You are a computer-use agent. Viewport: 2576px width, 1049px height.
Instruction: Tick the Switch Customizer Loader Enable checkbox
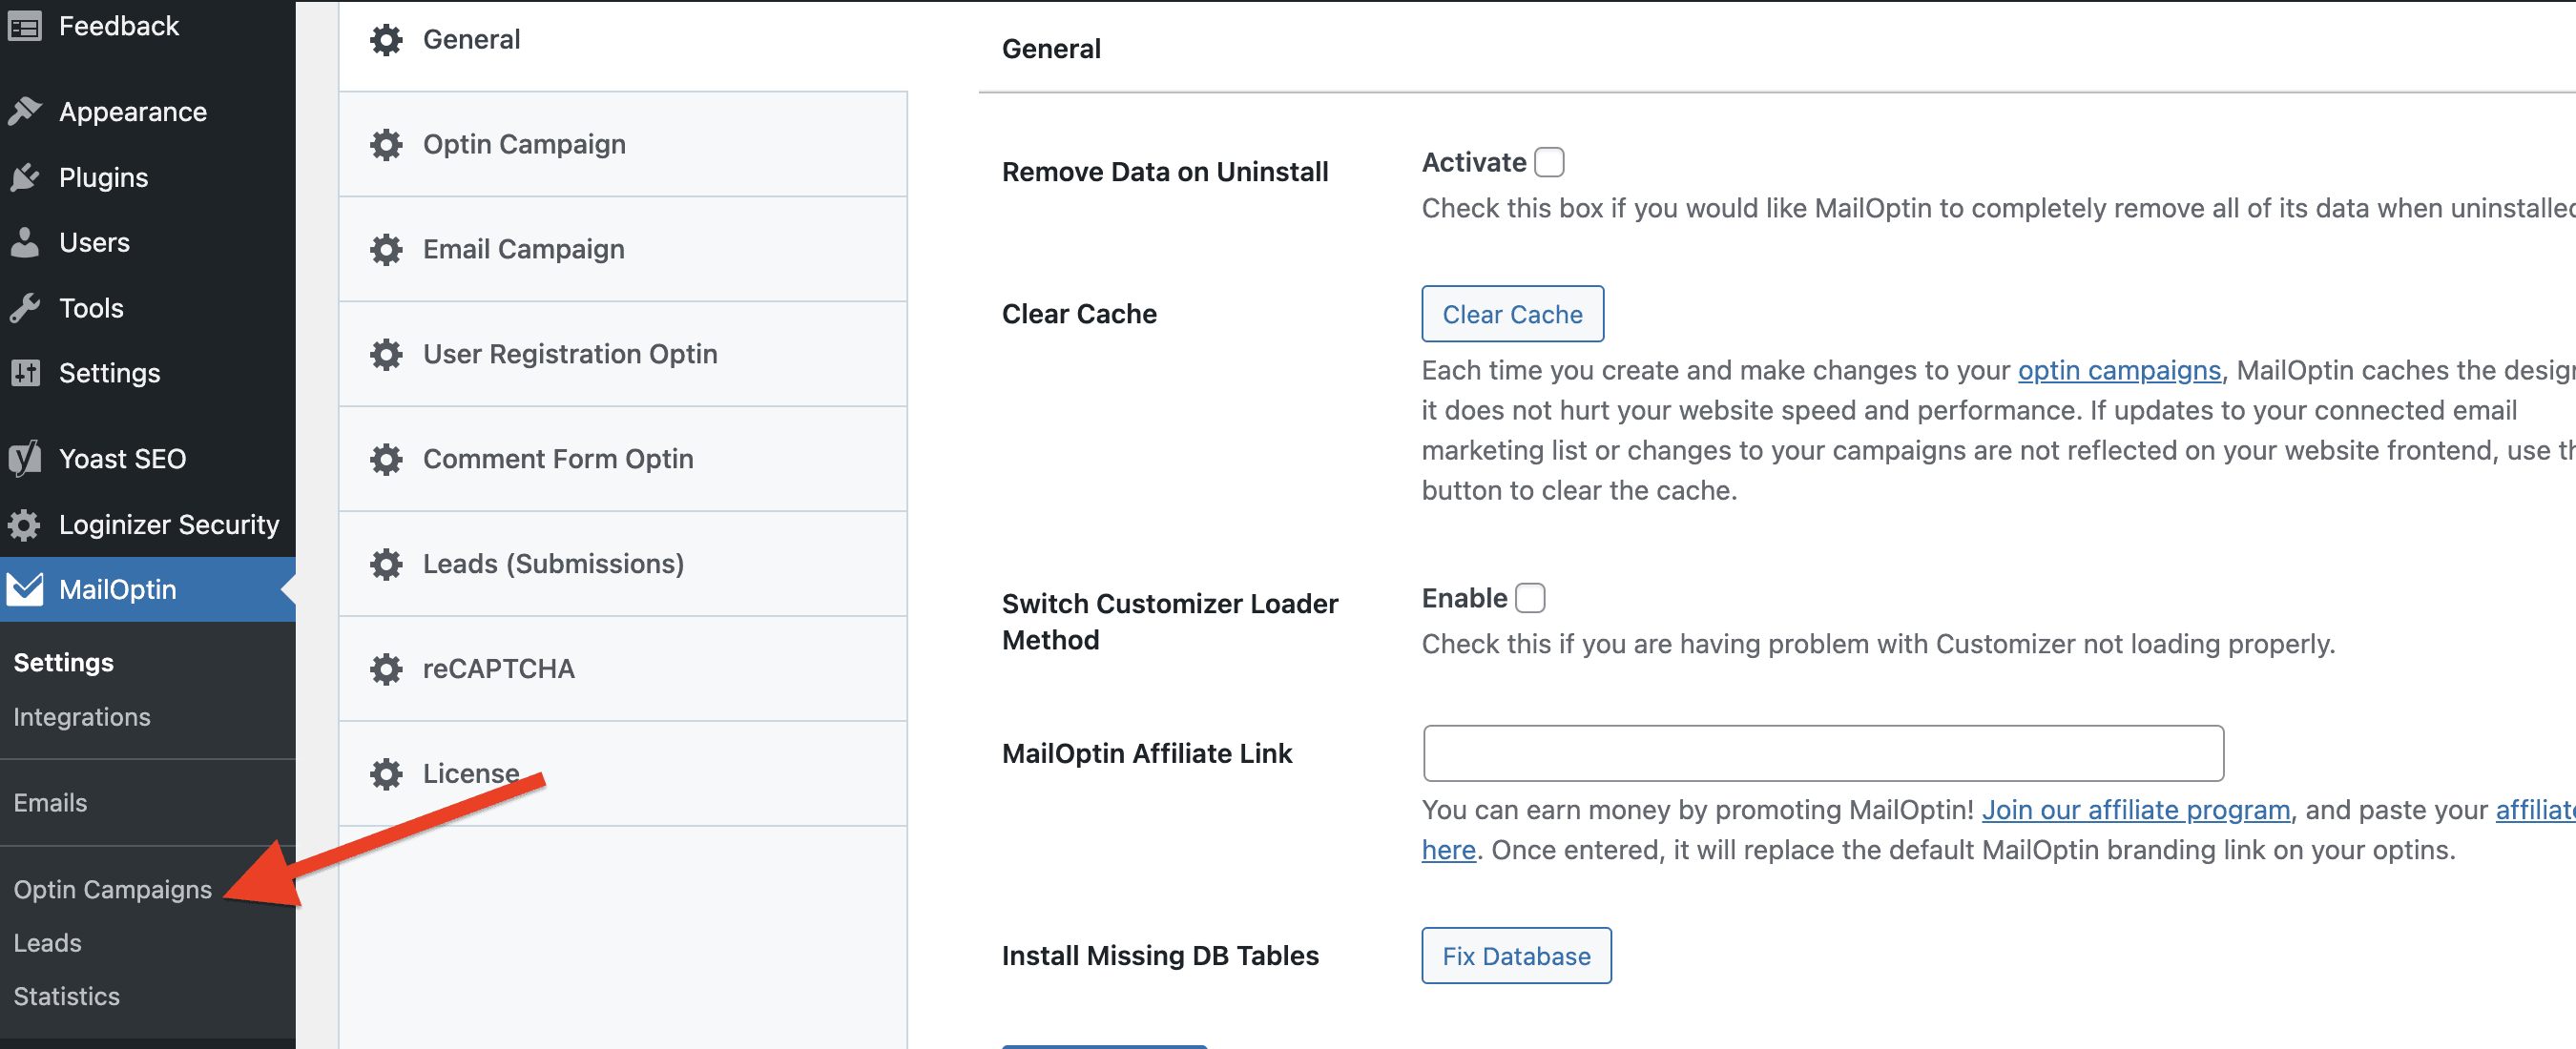click(x=1530, y=598)
